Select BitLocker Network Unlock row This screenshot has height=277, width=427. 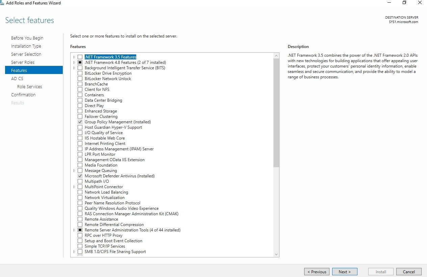pos(108,79)
